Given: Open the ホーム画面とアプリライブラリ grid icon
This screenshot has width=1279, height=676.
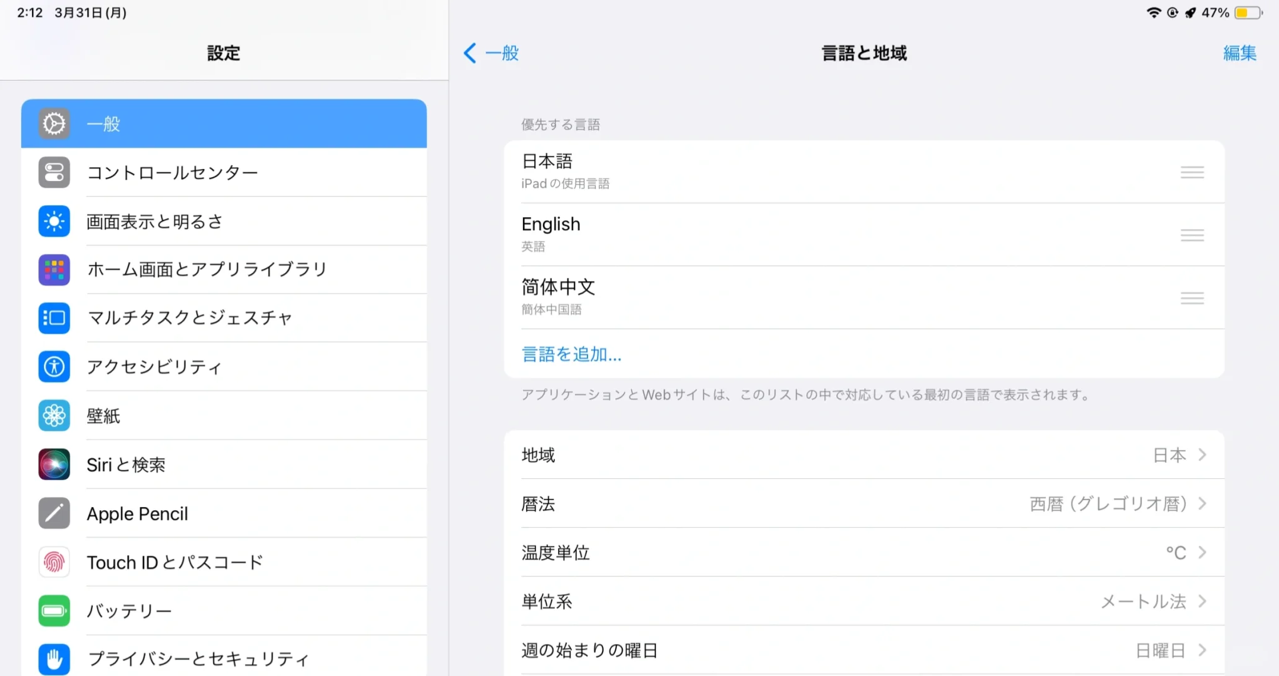Looking at the screenshot, I should 54,270.
